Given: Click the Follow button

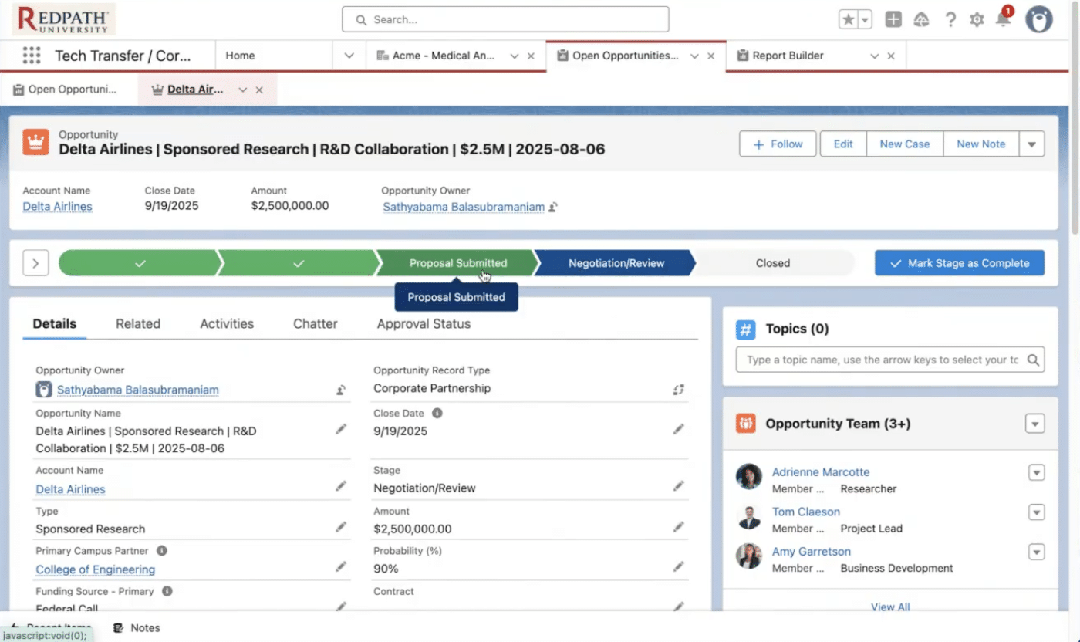Looking at the screenshot, I should (778, 144).
